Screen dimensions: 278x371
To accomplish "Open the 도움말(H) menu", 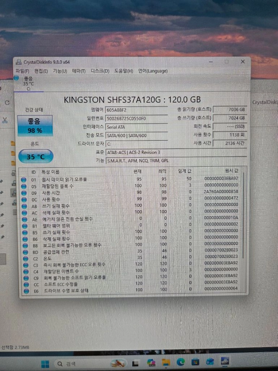I will click(124, 71).
